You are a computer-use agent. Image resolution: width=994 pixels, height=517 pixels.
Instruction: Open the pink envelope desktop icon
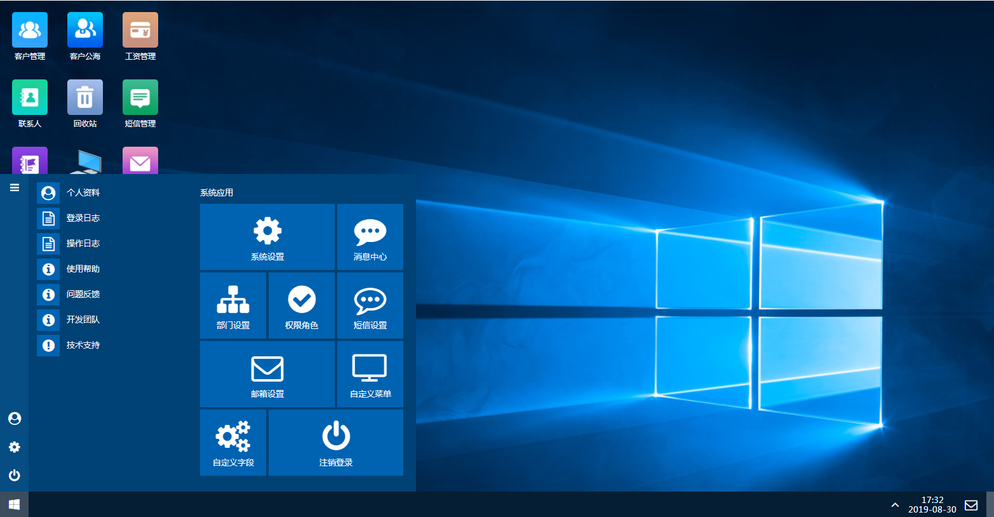click(x=140, y=161)
